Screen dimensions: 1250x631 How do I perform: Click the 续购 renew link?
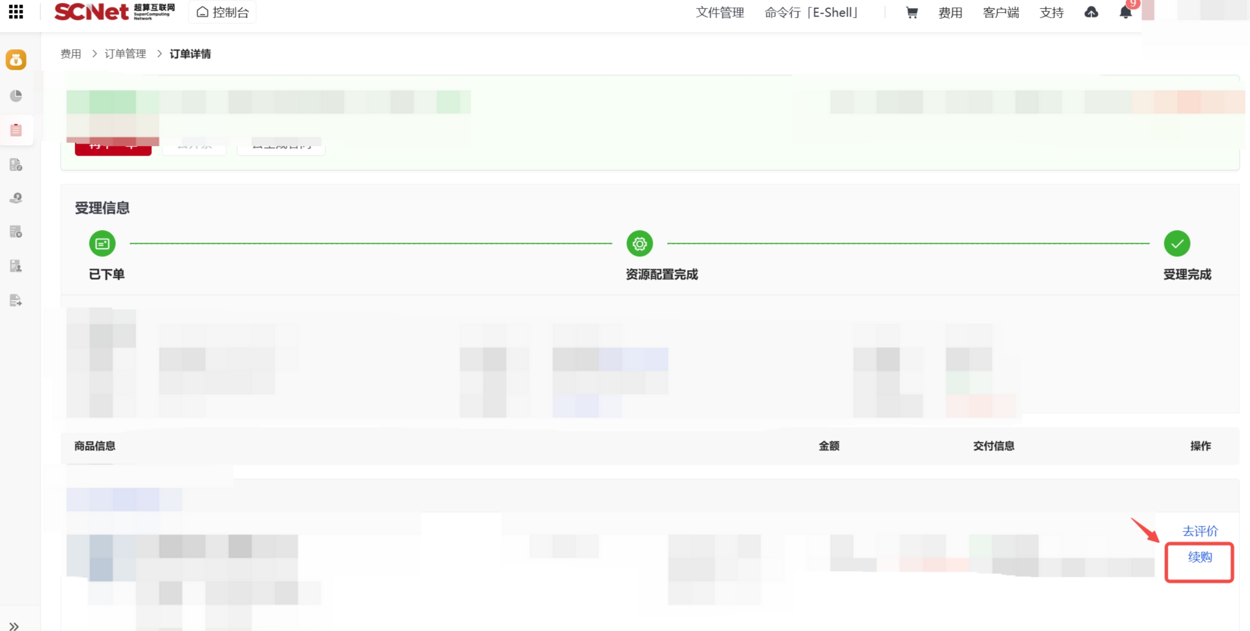pos(1200,557)
